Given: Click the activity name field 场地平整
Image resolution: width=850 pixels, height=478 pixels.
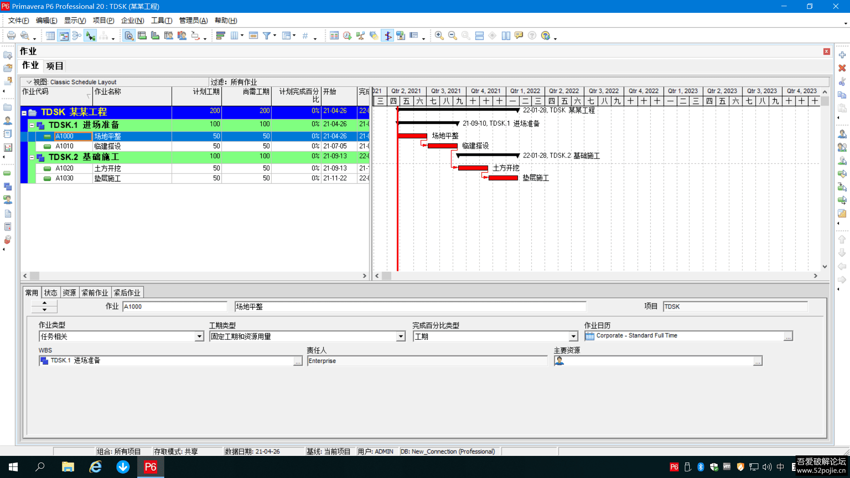Looking at the screenshot, I should pyautogui.click(x=410, y=306).
